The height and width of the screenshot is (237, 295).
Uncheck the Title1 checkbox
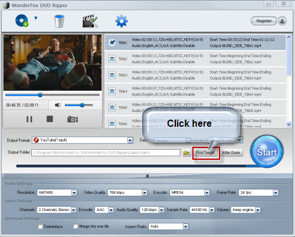pyautogui.click(x=112, y=42)
